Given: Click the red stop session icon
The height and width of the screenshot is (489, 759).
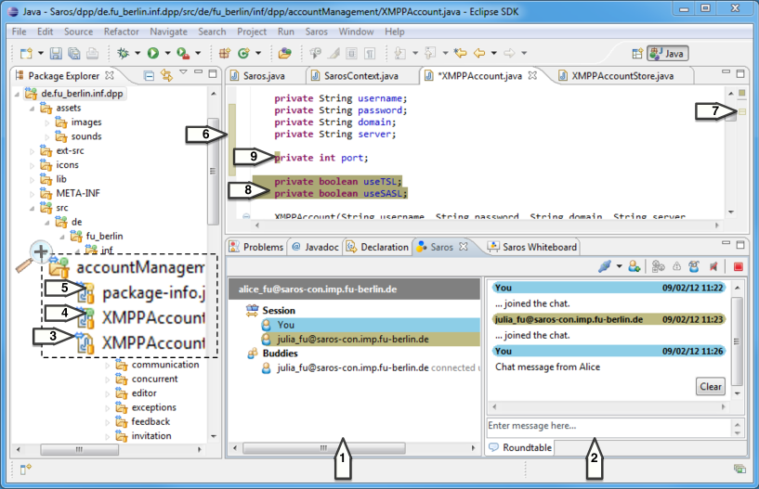Looking at the screenshot, I should click(738, 267).
